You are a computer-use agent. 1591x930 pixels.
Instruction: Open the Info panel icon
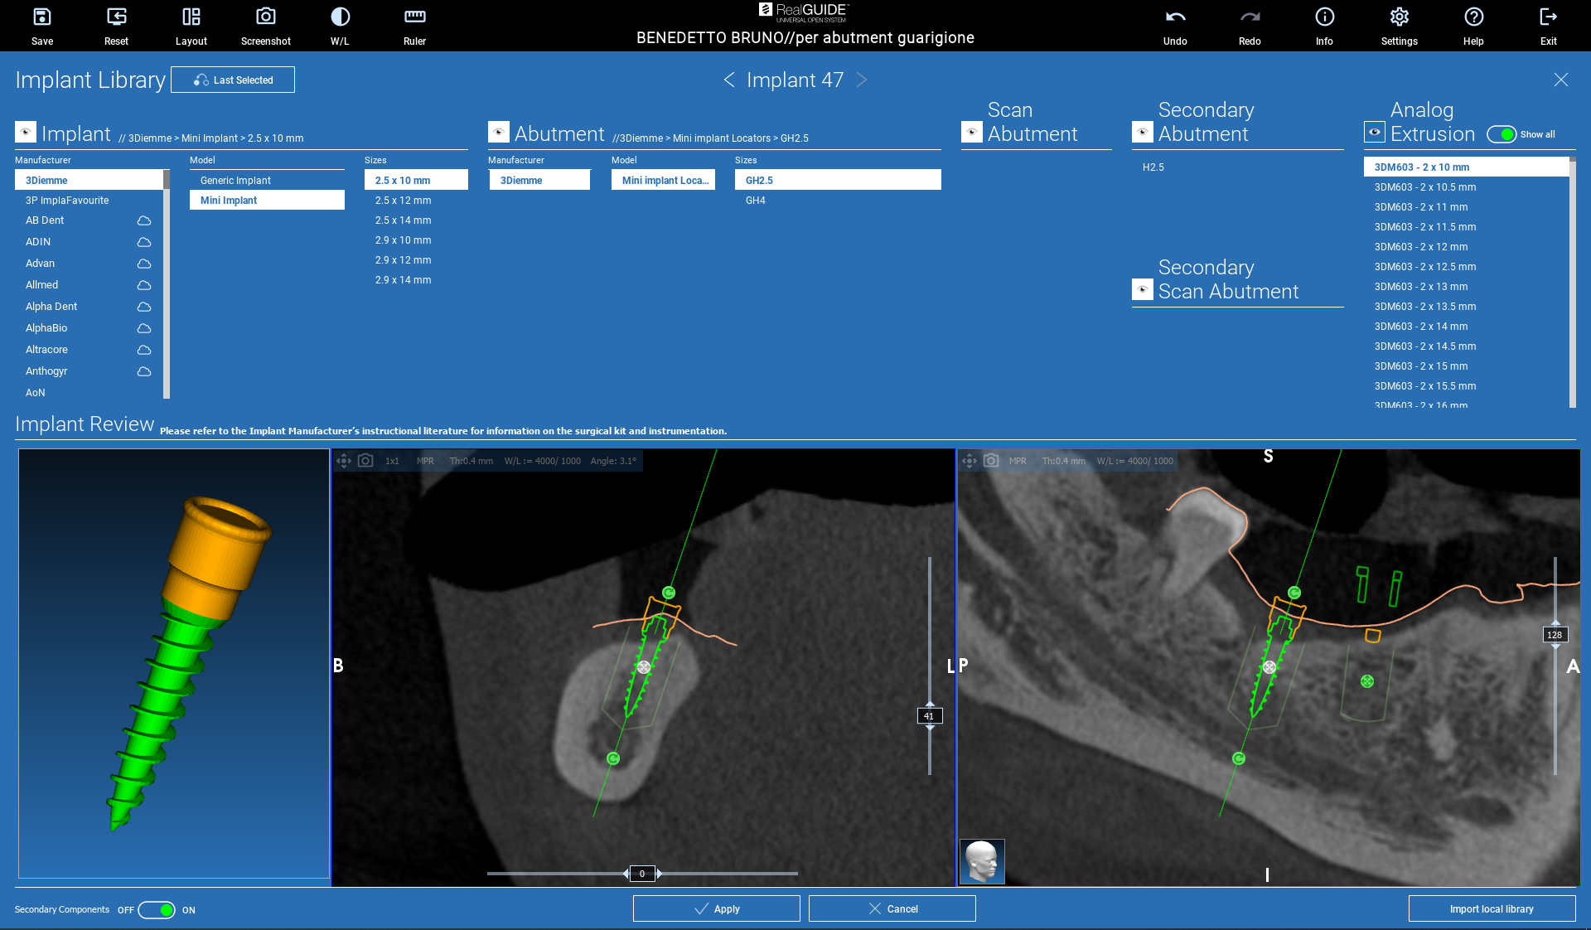(x=1324, y=17)
